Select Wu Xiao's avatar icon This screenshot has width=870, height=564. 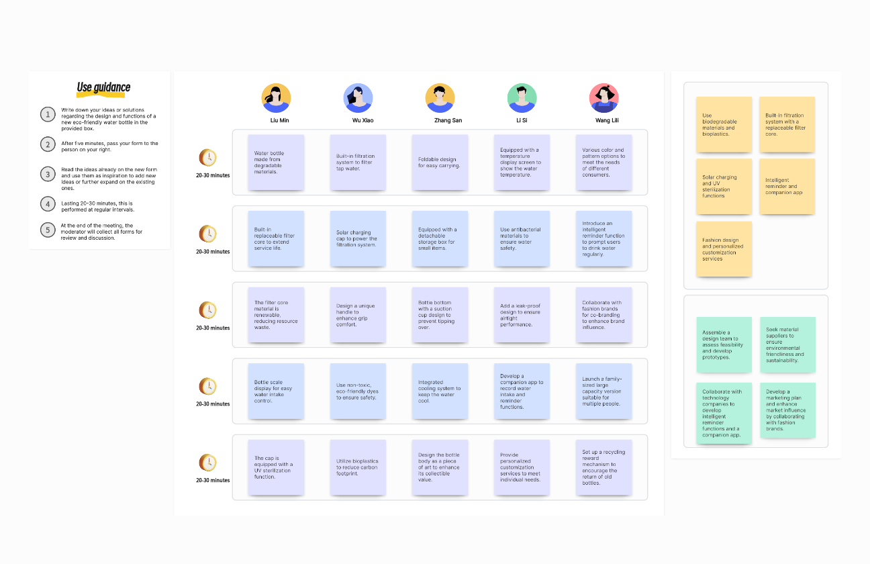358,98
